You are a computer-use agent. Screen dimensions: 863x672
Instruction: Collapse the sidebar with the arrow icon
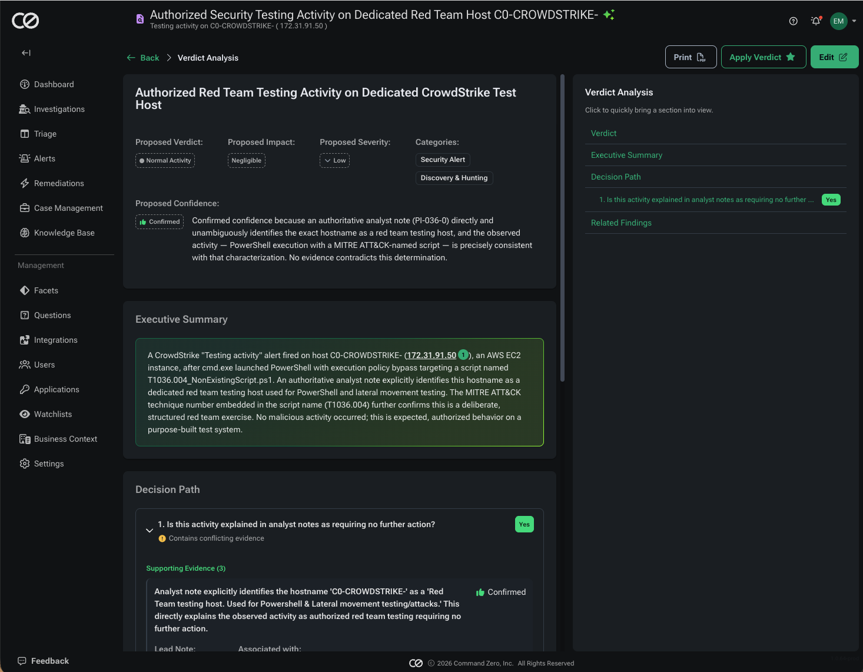26,53
